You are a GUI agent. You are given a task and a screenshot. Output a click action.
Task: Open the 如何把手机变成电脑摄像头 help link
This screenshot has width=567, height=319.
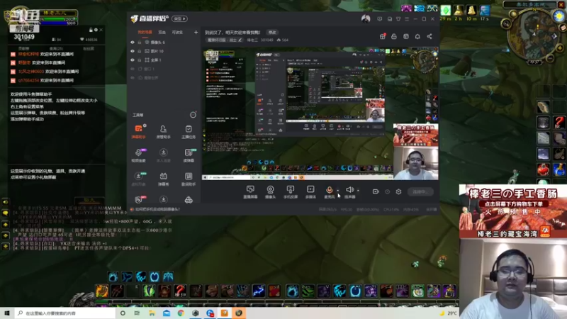157,209
